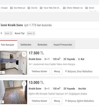
Task: Click Balçova, Onur Mahallesi location text
Action: click(80, 71)
